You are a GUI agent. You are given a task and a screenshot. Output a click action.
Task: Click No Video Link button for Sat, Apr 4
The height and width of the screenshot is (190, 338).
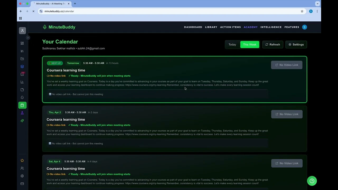(x=287, y=163)
